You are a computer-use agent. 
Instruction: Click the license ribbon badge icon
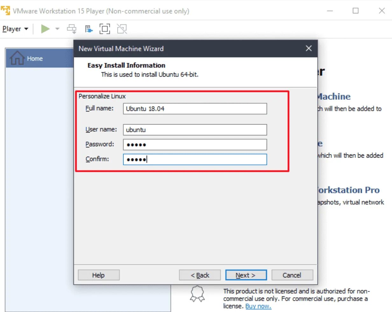click(197, 294)
